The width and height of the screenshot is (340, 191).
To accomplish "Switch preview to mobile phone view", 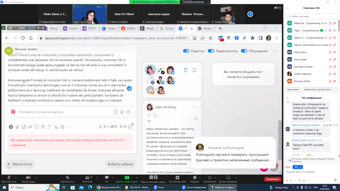I will click(186, 70).
